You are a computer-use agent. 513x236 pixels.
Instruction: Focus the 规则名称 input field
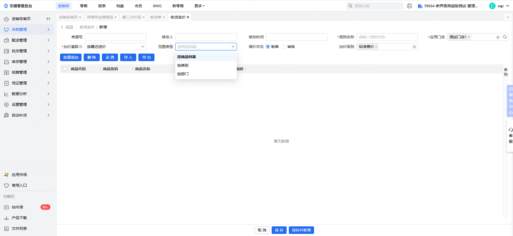[x=387, y=37]
